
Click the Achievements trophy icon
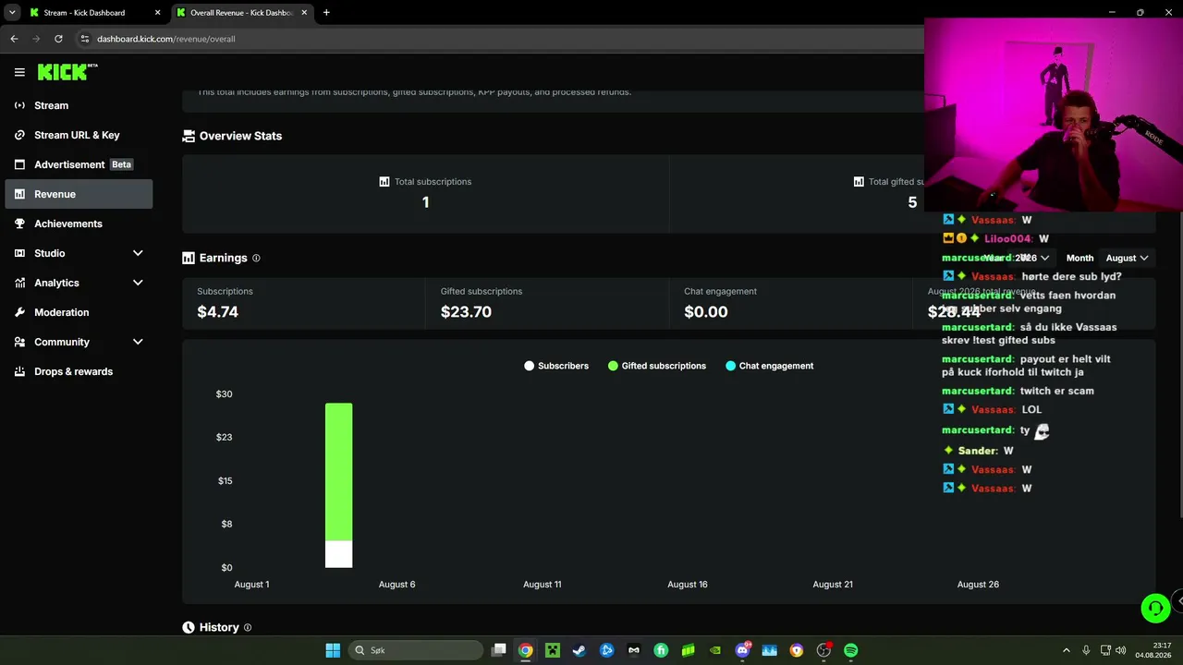19,224
